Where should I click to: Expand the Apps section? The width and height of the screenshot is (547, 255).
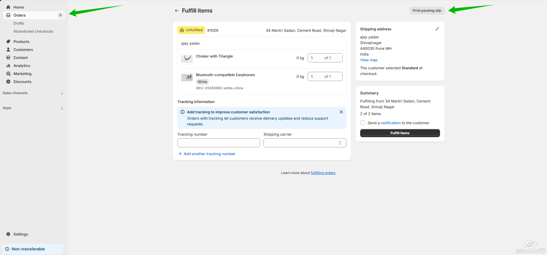coord(62,108)
